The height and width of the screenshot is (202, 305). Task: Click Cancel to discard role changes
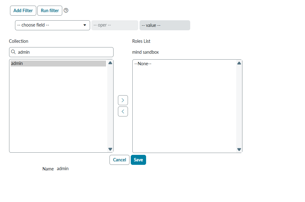pyautogui.click(x=119, y=160)
